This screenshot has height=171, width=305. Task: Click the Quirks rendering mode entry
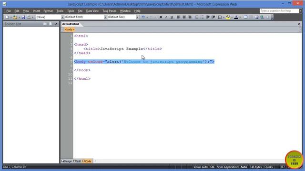pyautogui.click(x=268, y=167)
